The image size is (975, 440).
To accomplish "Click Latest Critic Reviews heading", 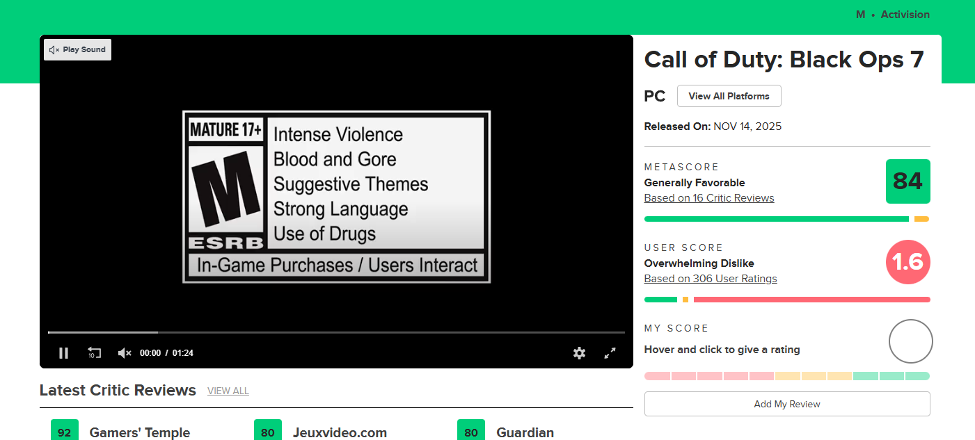I will pyautogui.click(x=118, y=390).
